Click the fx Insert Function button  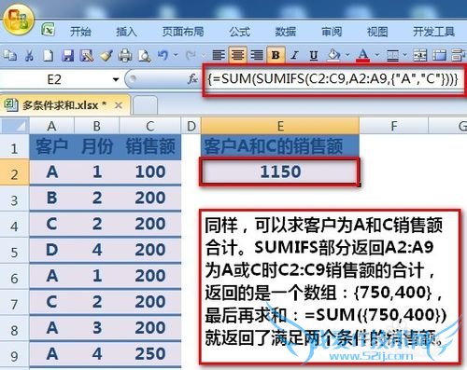(192, 79)
